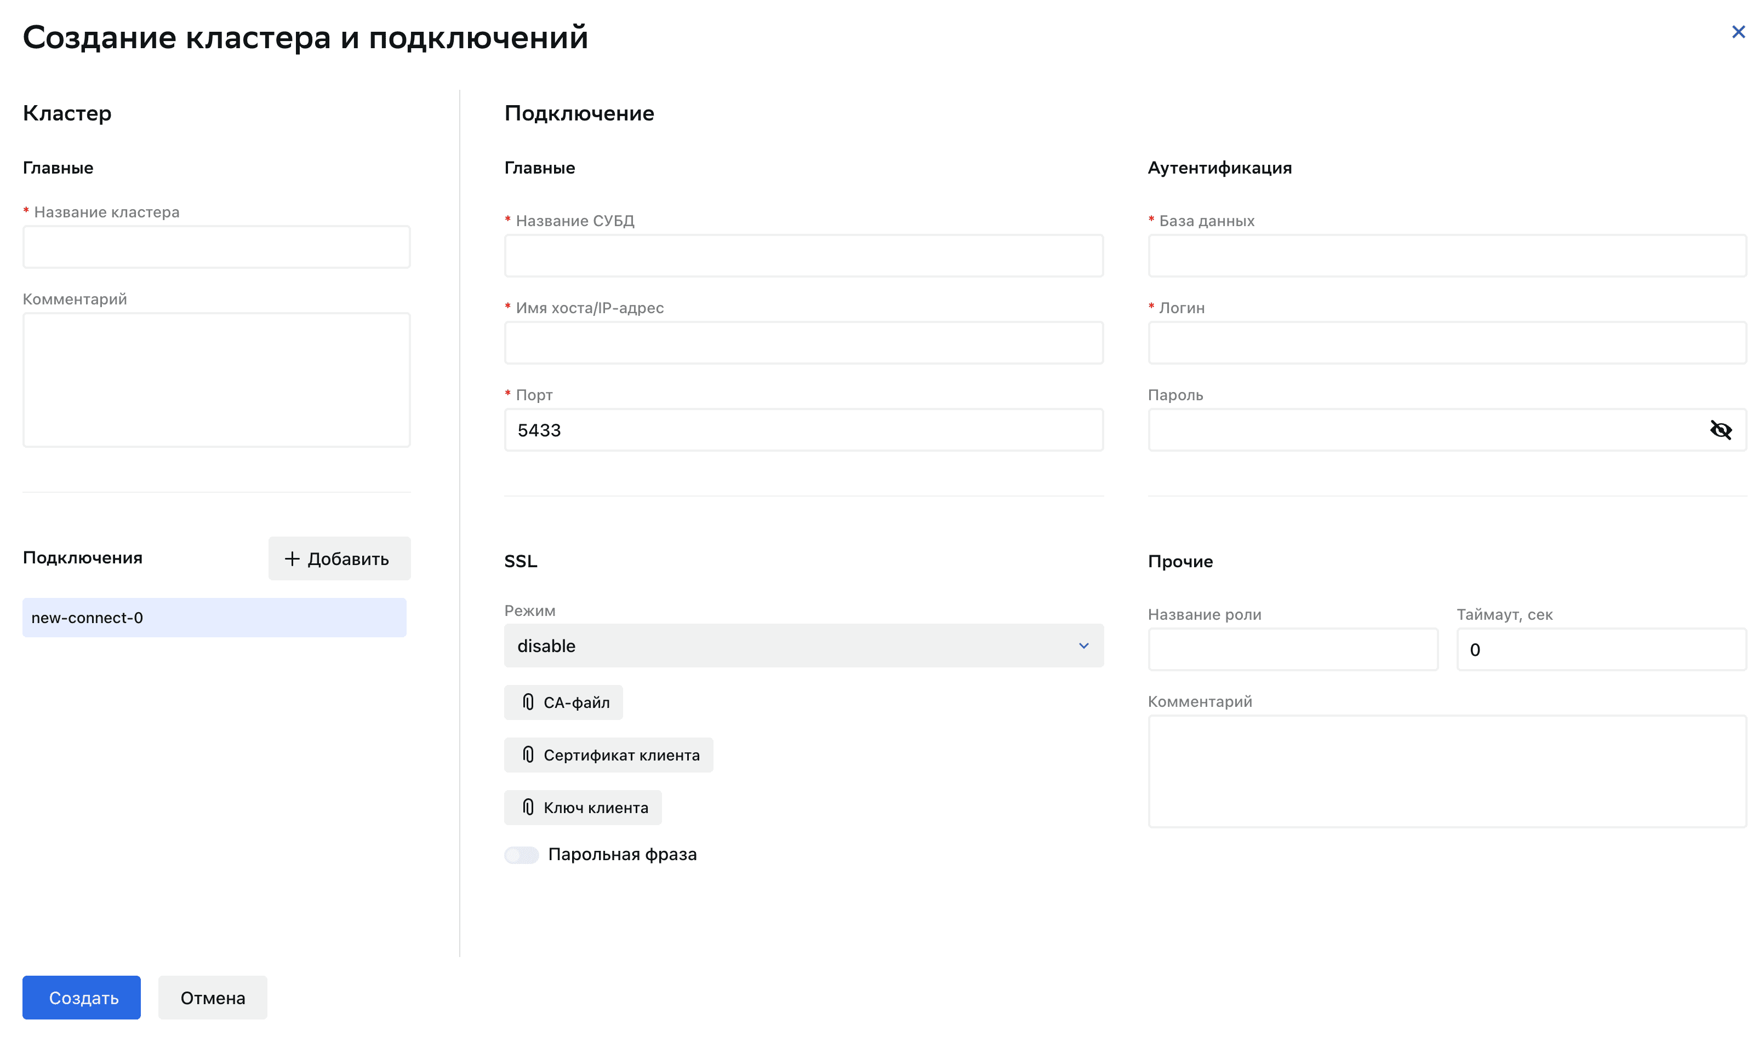Click the Название кластера input field
Image resolution: width=1758 pixels, height=1037 pixels.
coord(216,247)
